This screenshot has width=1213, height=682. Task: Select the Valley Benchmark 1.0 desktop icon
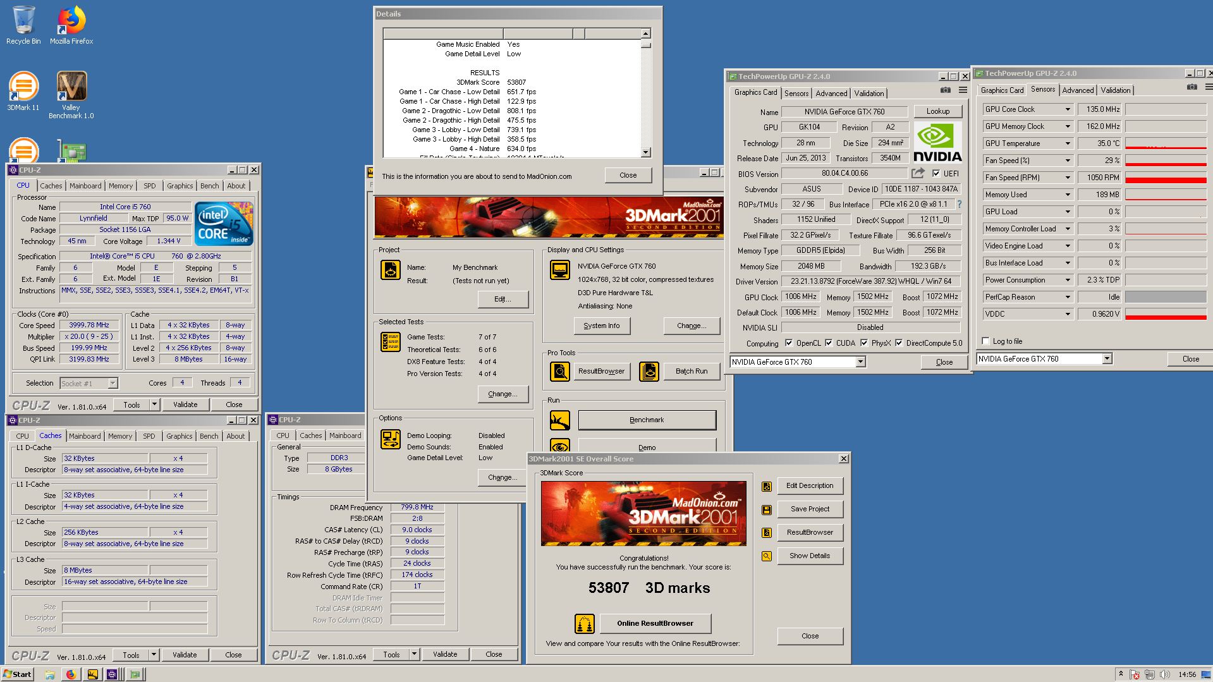pos(71,95)
